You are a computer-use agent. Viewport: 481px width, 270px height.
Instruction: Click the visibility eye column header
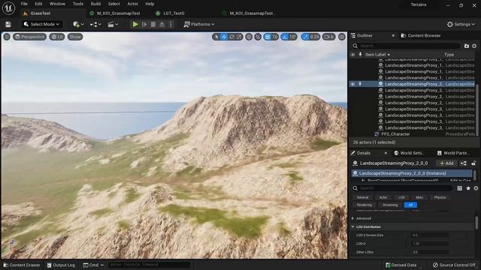coord(352,55)
